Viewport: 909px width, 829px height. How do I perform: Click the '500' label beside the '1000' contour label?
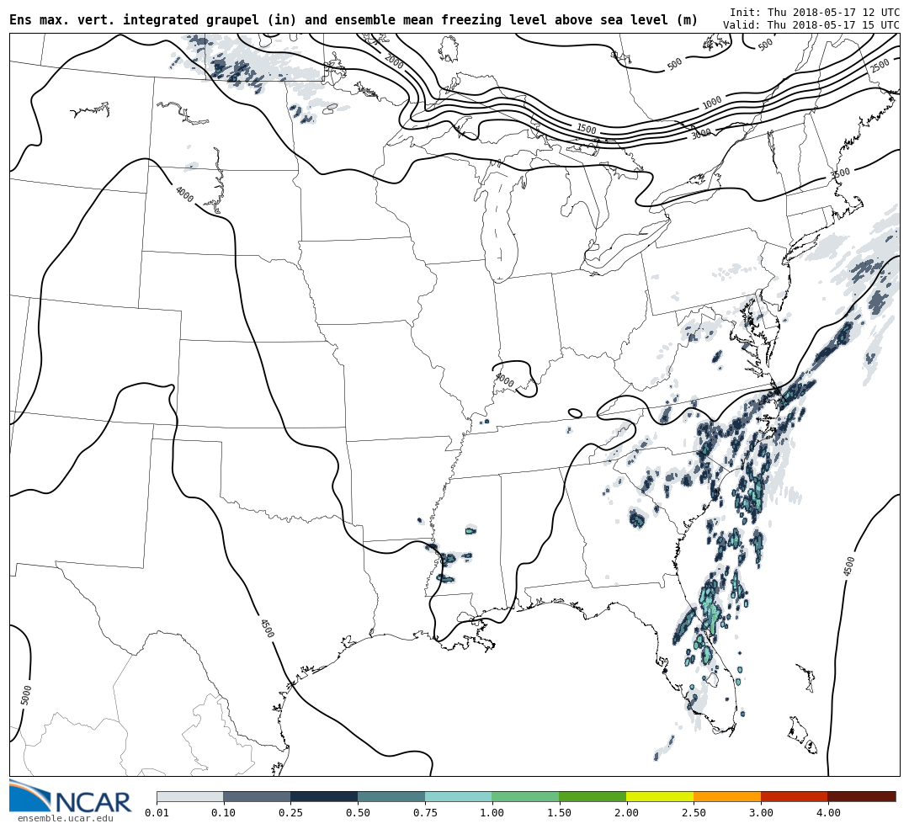[674, 64]
